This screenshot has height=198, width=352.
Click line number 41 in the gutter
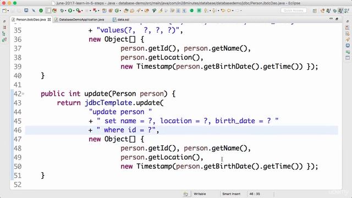point(18,85)
